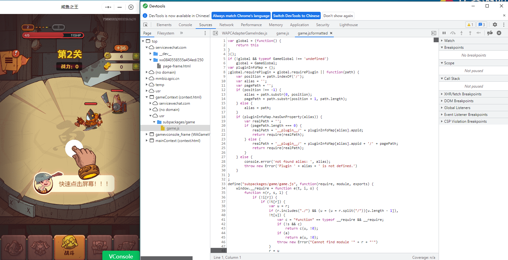Open the Lighthouse panel tab
The image size is (508, 260).
(x=348, y=25)
